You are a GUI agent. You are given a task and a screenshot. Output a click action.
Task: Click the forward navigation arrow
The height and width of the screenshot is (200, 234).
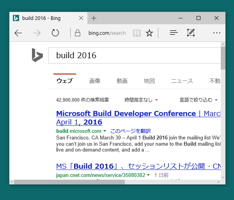37,33
